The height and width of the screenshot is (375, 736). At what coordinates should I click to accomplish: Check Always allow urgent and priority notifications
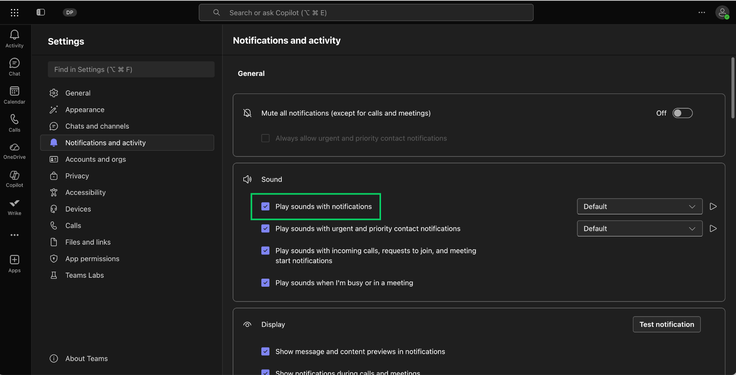[x=265, y=138]
